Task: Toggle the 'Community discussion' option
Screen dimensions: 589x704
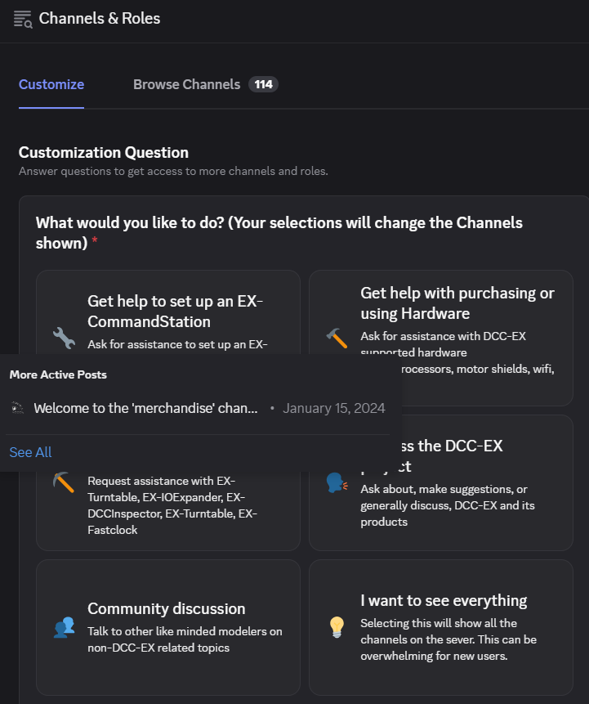Action: click(x=168, y=627)
